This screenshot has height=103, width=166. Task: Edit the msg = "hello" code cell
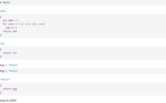point(9,71)
